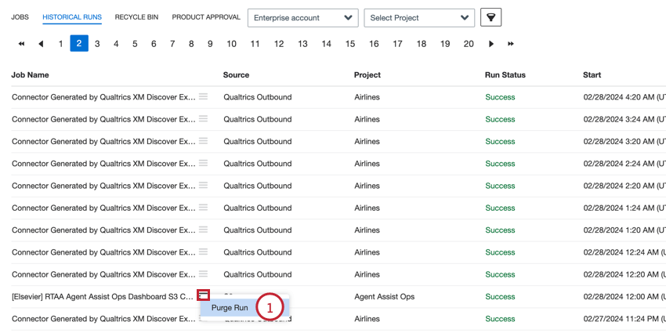This screenshot has width=666, height=333.
Task: Open hamburger menu for 4:20 AM run
Action: coord(204,96)
